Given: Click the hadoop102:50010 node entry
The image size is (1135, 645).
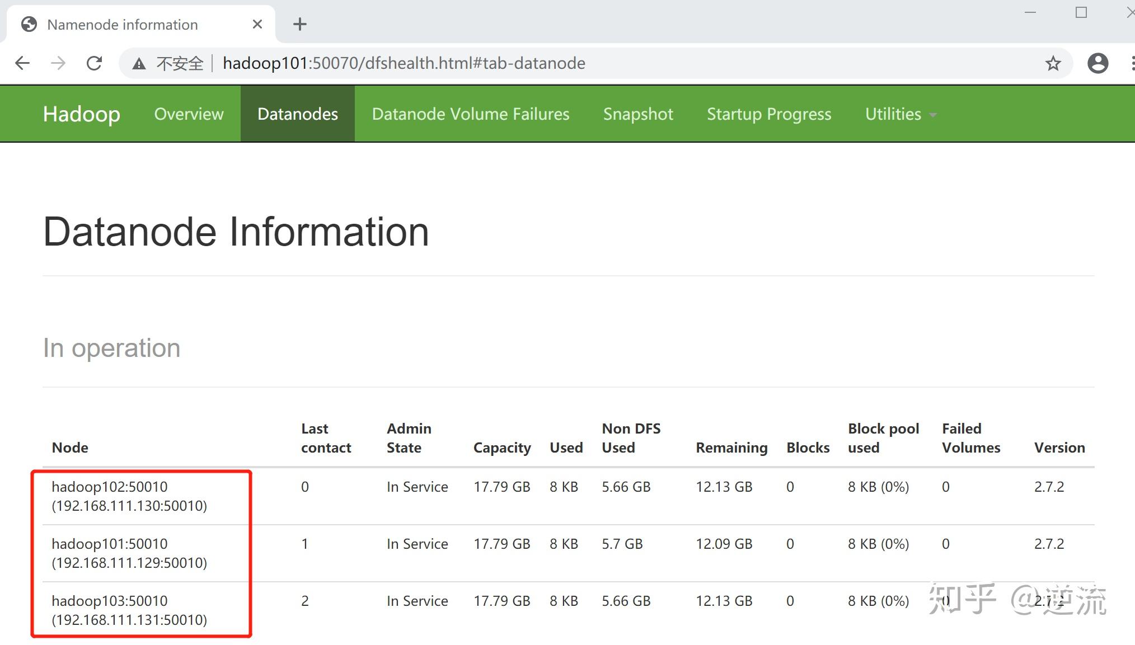Looking at the screenshot, I should click(110, 487).
